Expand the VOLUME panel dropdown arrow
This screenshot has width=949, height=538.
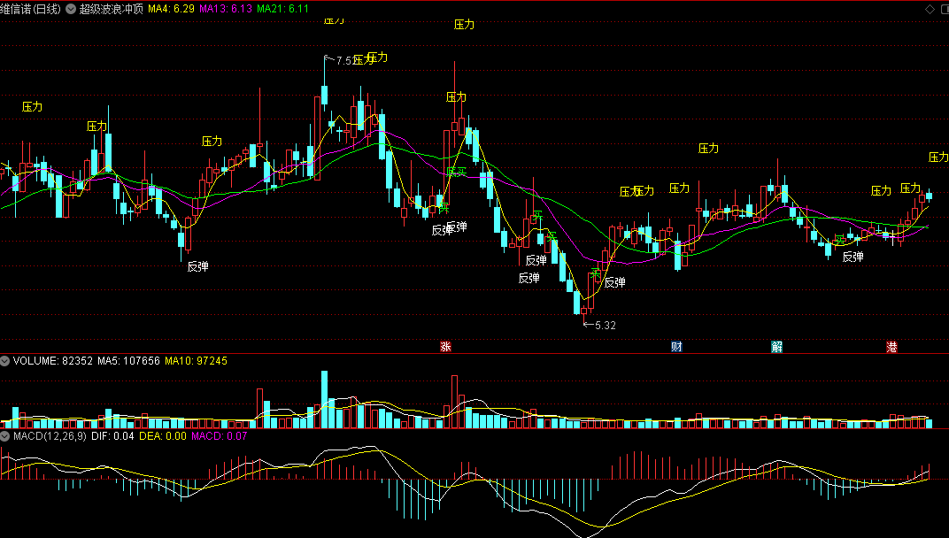[x=4, y=361]
